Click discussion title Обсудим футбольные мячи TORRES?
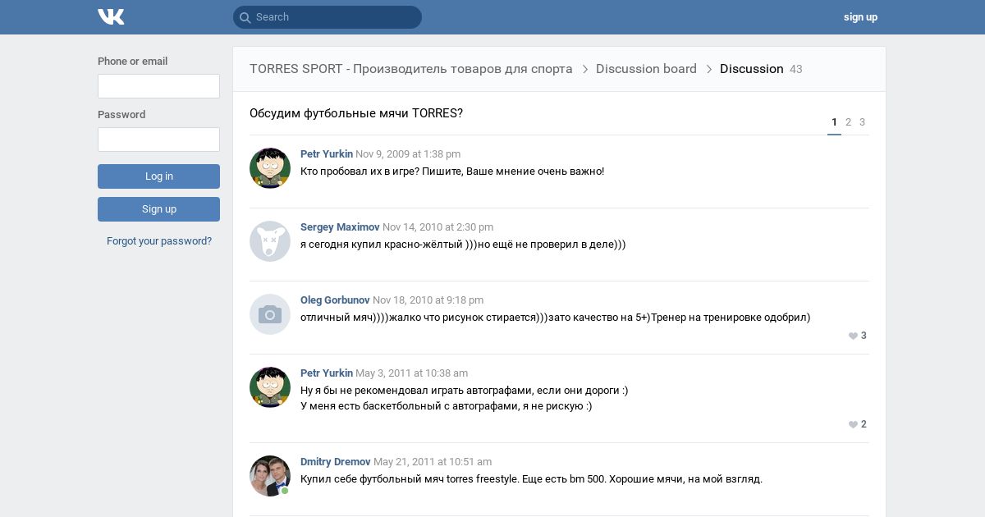The width and height of the screenshot is (985, 517). tap(356, 113)
